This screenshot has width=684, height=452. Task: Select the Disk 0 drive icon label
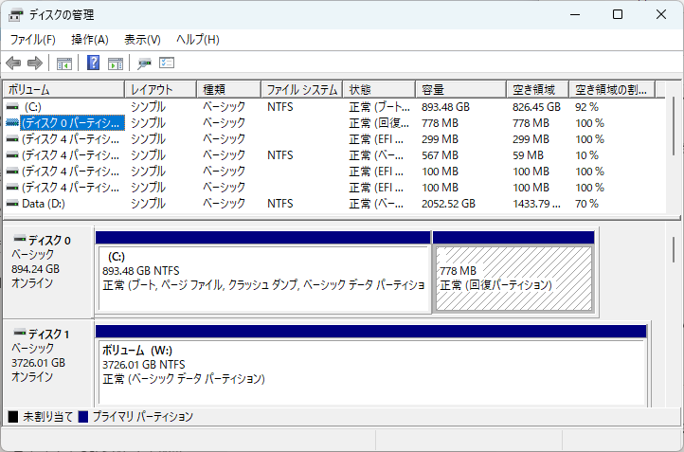41,239
